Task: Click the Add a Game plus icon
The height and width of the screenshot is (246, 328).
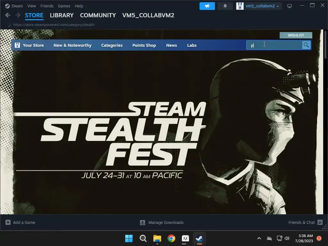Action: 8,222
